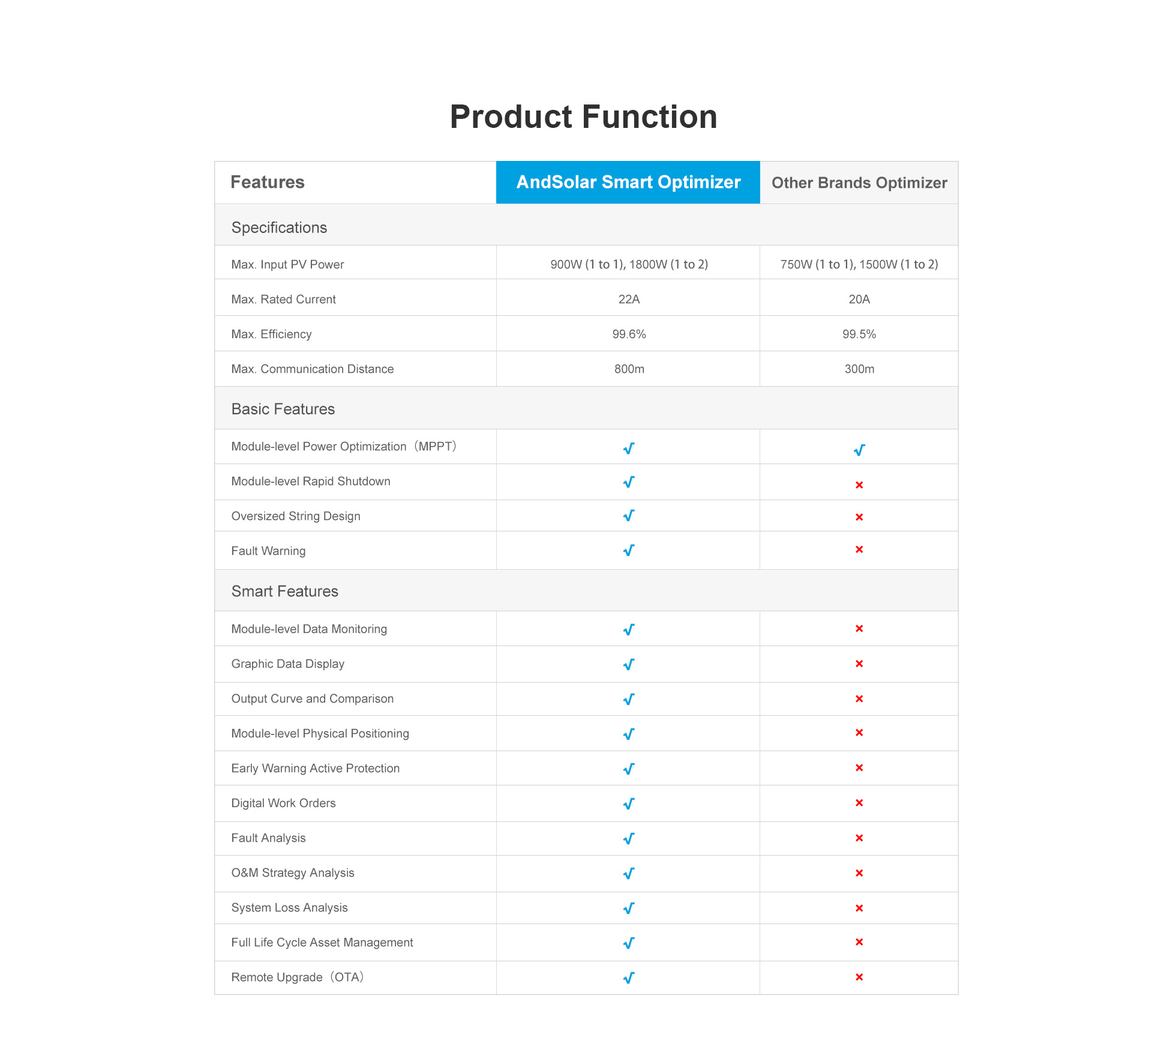Select the AndSolar Smart Optimizer column header
This screenshot has width=1170, height=1037.
(628, 182)
